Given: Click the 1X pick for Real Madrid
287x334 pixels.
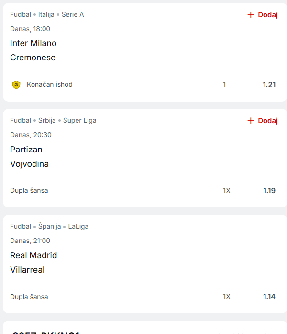Looking at the screenshot, I should tap(226, 297).
